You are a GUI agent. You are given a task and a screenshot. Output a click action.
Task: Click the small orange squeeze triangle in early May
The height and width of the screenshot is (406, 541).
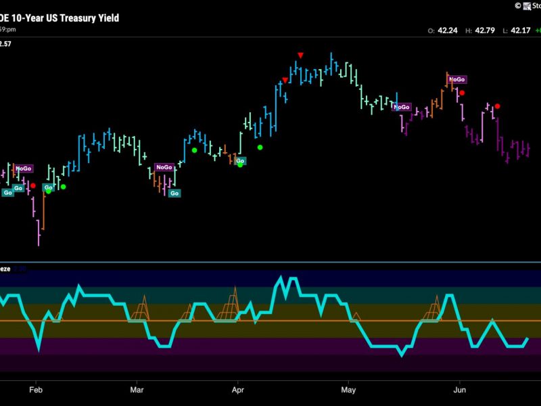356,317
